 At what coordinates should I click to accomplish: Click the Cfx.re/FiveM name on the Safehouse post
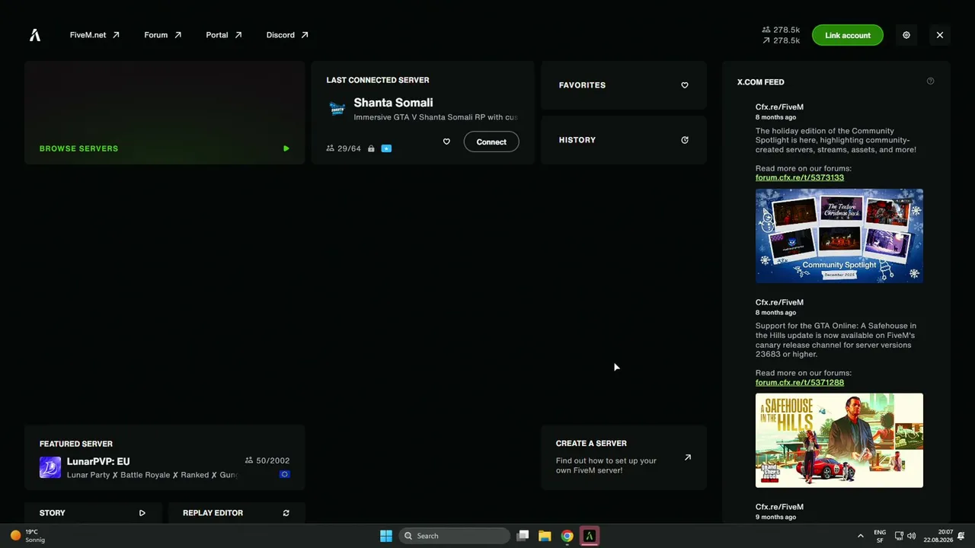(779, 302)
